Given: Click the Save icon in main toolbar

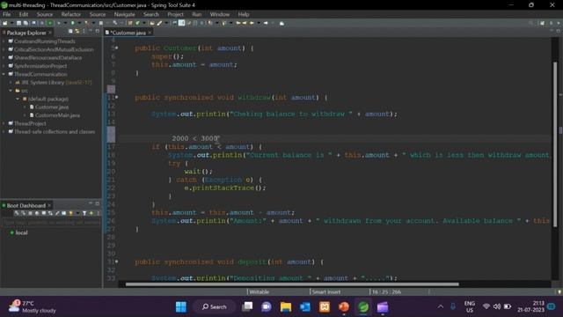Looking at the screenshot, I should tap(18, 23).
